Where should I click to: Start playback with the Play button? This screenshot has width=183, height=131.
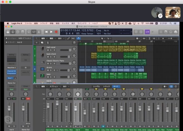click(51, 32)
